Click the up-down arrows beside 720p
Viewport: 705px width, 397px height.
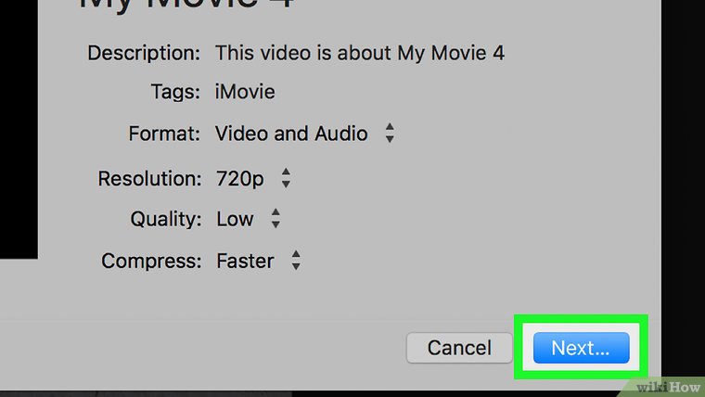click(286, 178)
